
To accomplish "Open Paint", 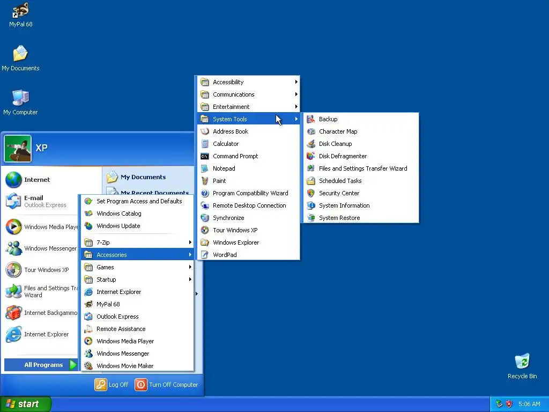I will (x=249, y=181).
